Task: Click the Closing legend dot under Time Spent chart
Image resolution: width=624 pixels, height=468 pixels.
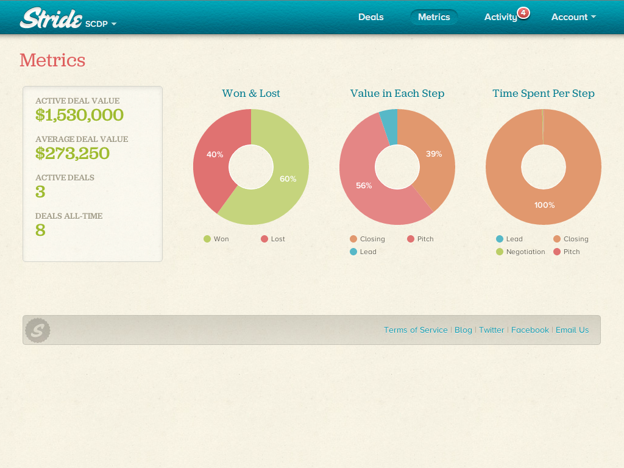Action: (557, 239)
